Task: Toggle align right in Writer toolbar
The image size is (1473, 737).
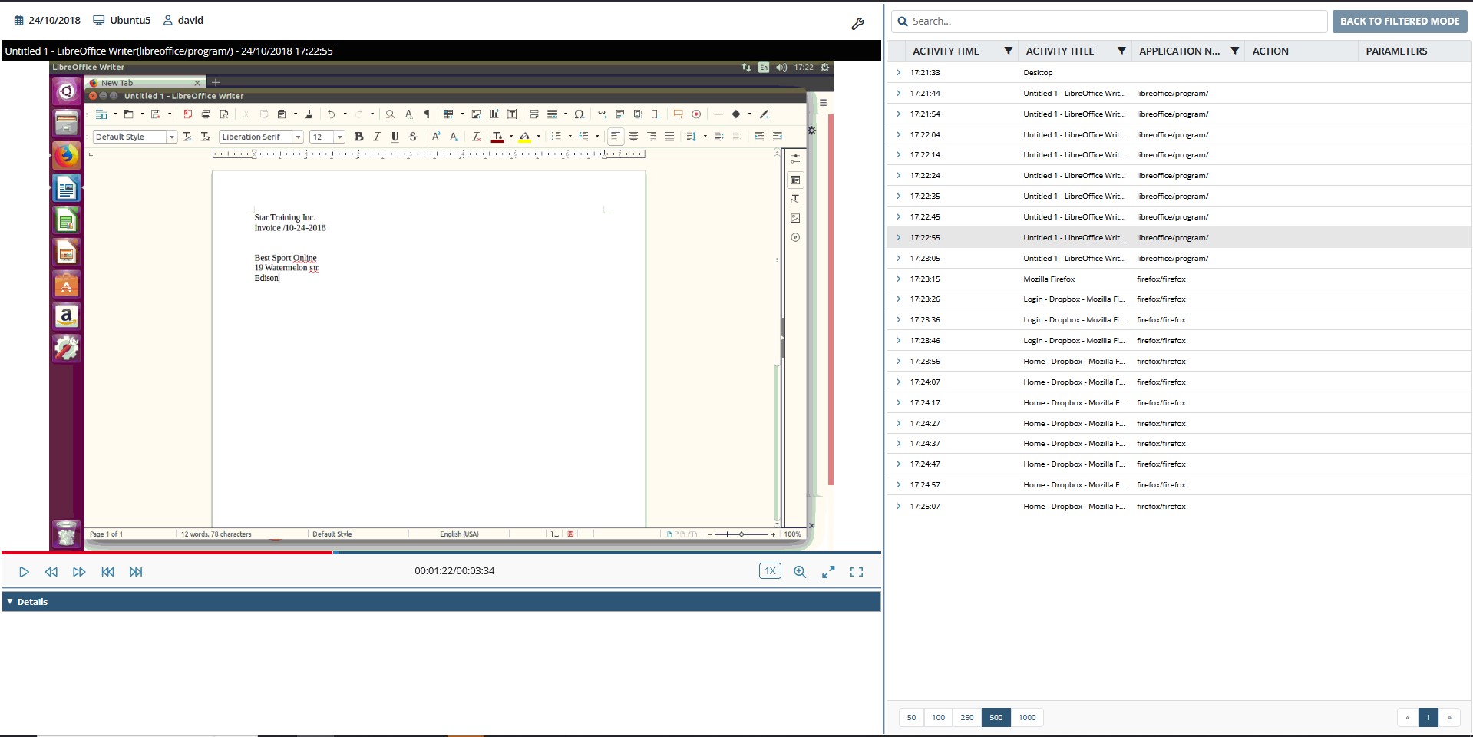Action: point(652,137)
